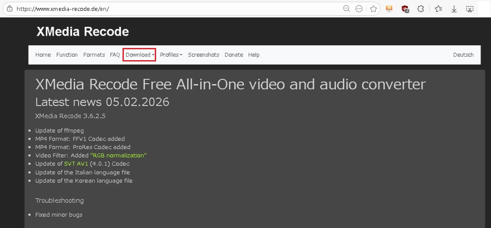Image resolution: width=491 pixels, height=228 pixels.
Task: Click the XMedia Recode site title
Action: point(83,32)
